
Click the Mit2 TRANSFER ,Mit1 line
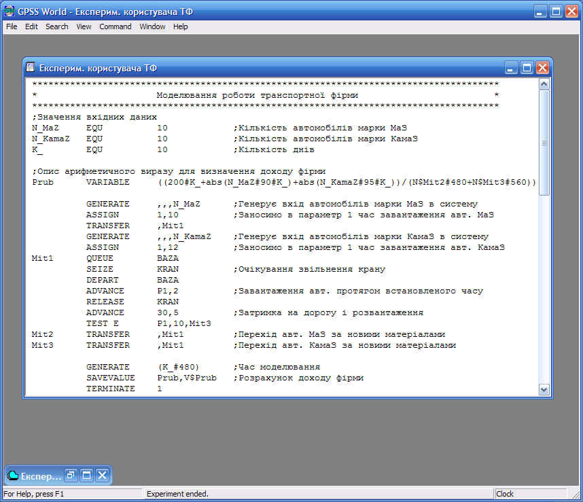[x=238, y=334]
